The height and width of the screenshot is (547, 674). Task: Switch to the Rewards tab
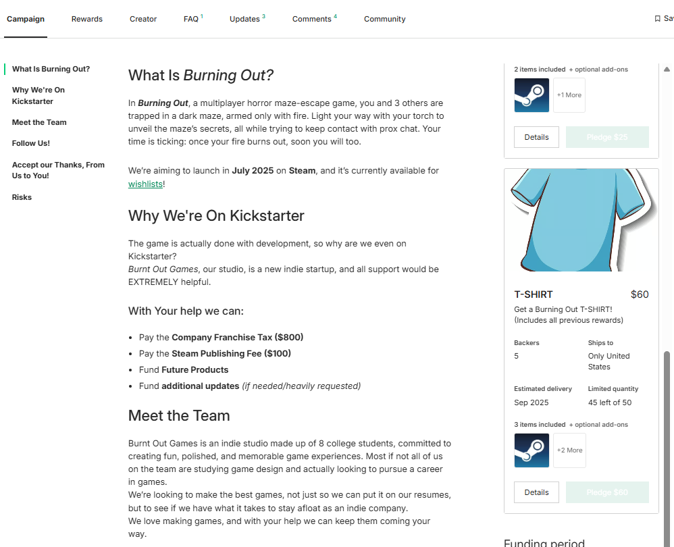(x=87, y=19)
